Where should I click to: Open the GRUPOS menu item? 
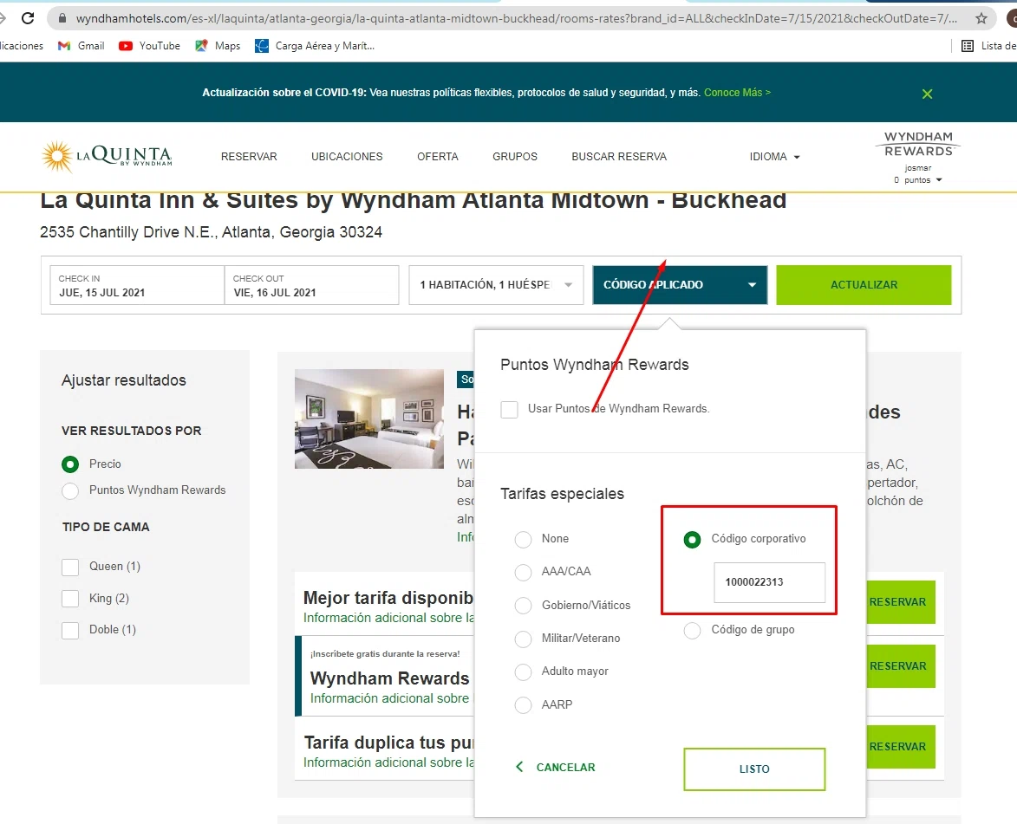point(515,157)
